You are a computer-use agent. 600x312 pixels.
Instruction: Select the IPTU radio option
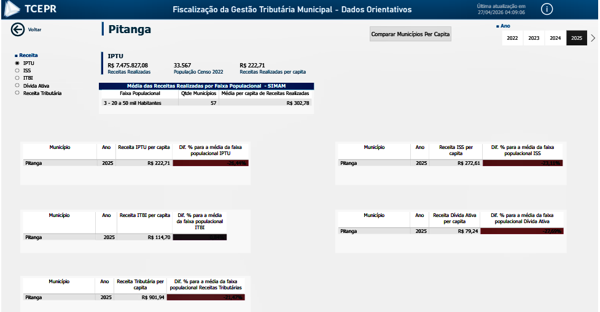pos(17,63)
